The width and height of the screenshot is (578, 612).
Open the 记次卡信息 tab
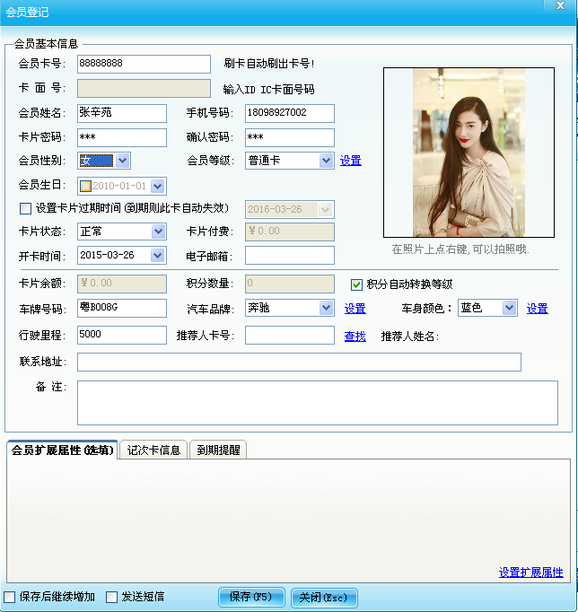153,450
